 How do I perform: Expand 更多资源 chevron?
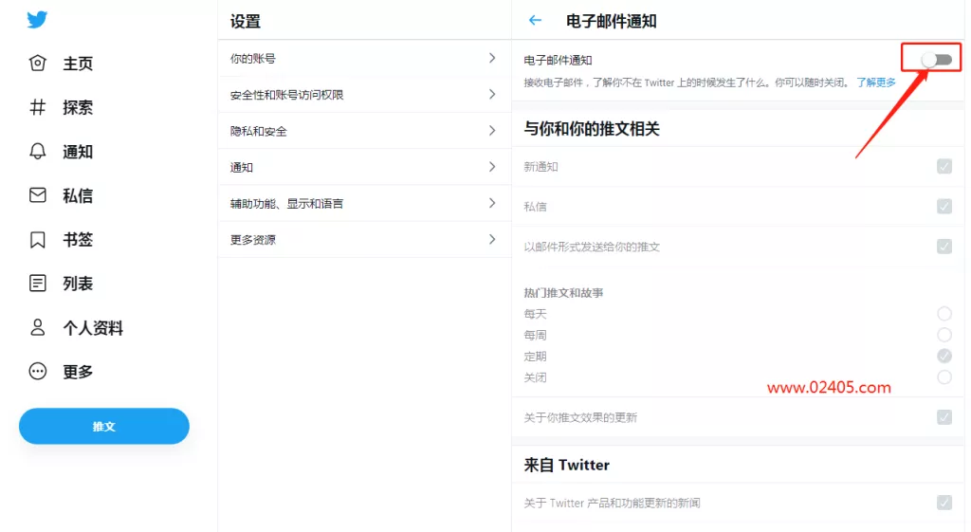(x=492, y=239)
